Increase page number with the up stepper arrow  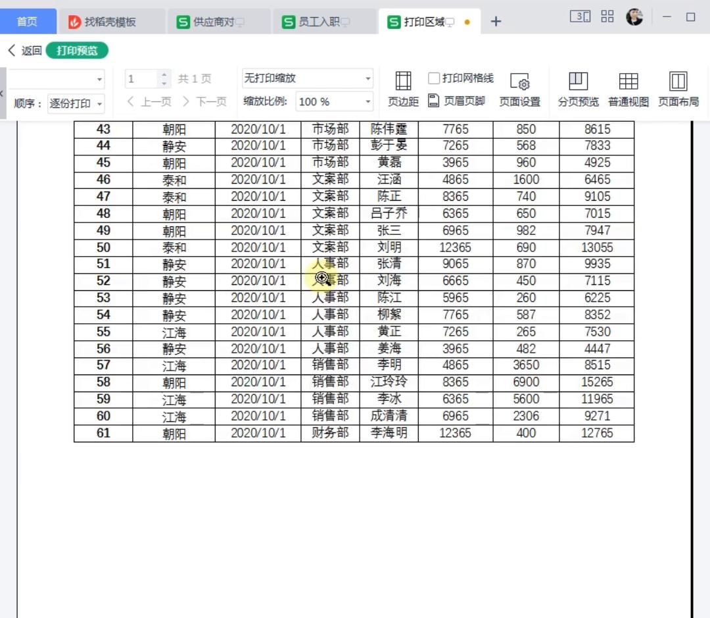point(163,74)
